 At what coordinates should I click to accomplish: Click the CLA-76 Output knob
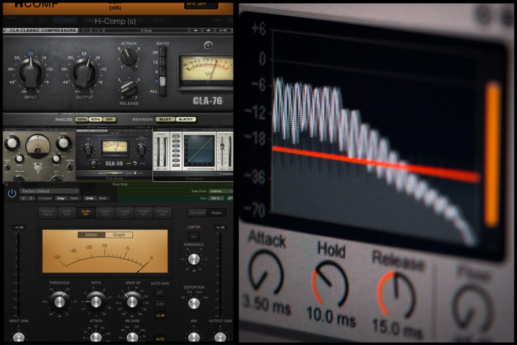pyautogui.click(x=84, y=72)
